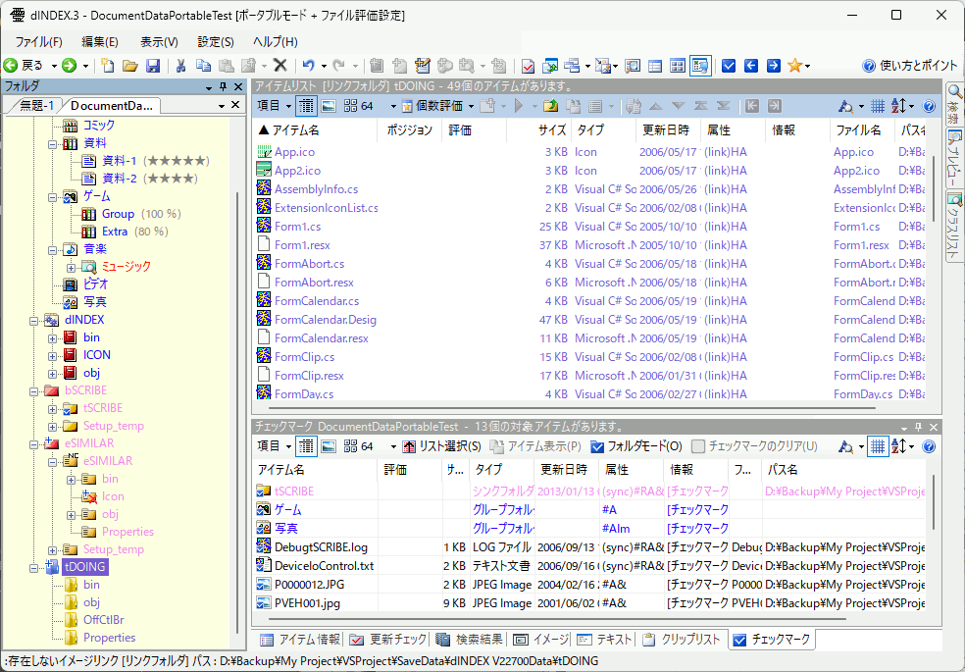Click the yellow star favorites icon

pos(795,65)
